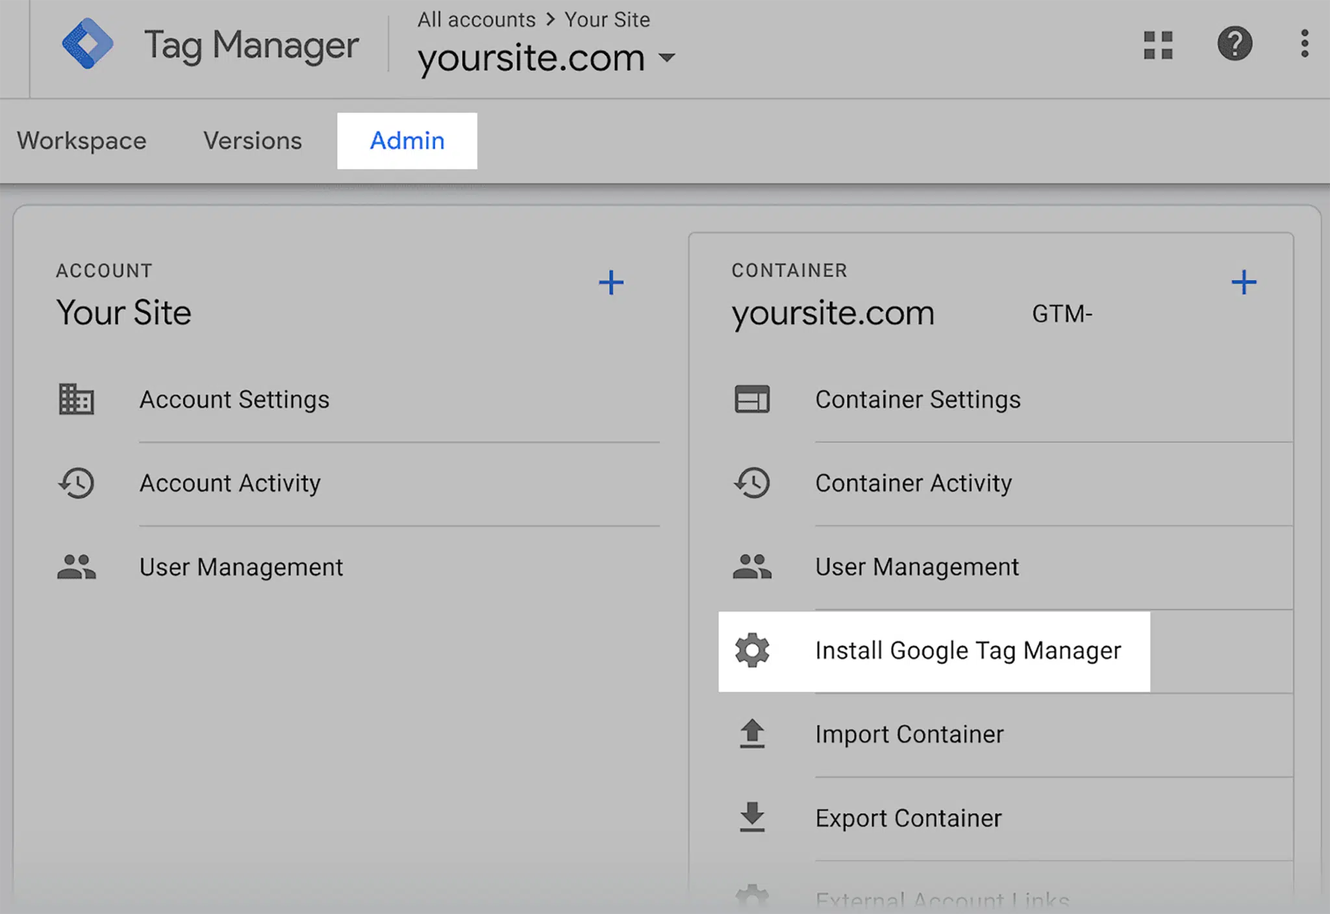The width and height of the screenshot is (1330, 914).
Task: Select the Admin tab
Action: pyautogui.click(x=407, y=141)
